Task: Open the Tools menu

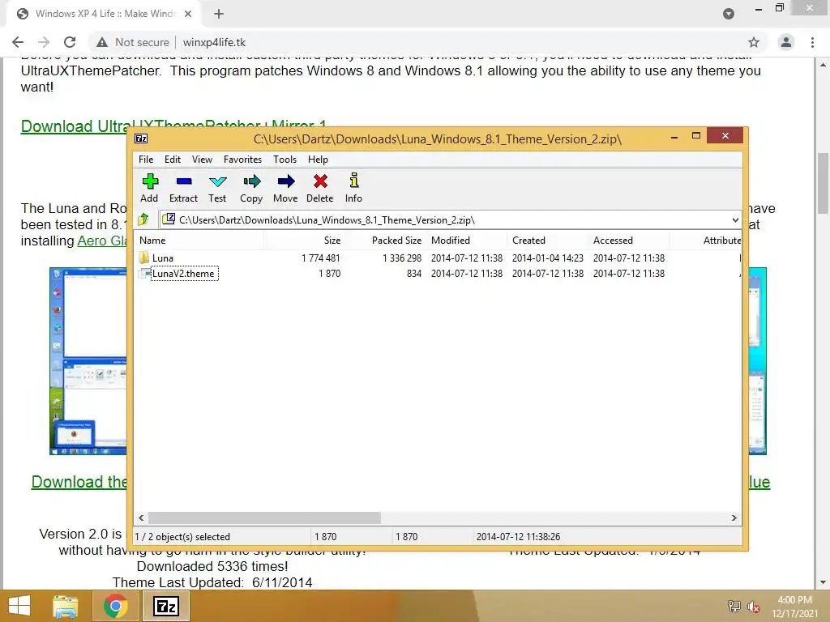Action: coord(285,160)
